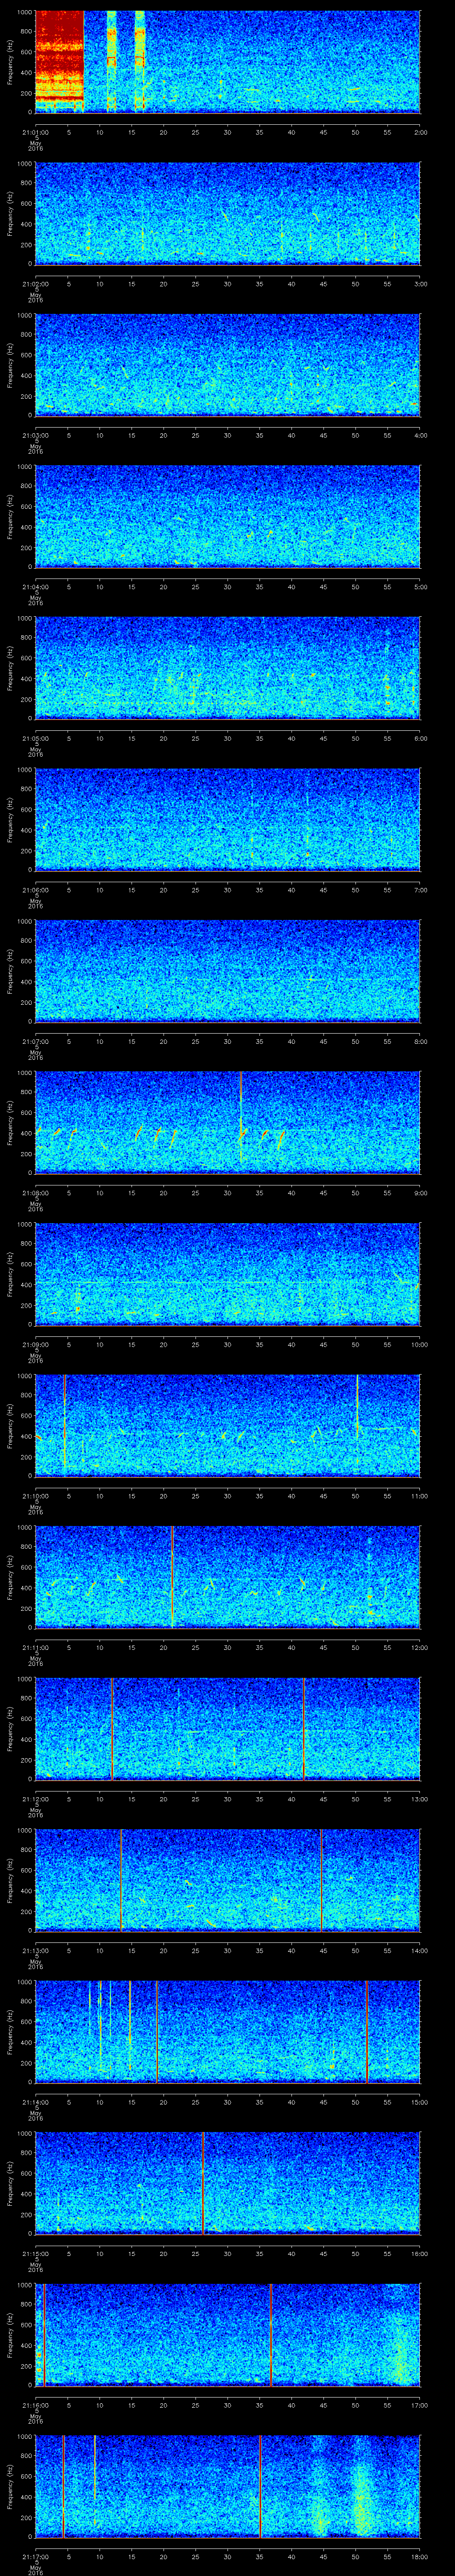Select the '9:00' end-of-axis label
The image size is (455, 2576).
[x=420, y=1193]
